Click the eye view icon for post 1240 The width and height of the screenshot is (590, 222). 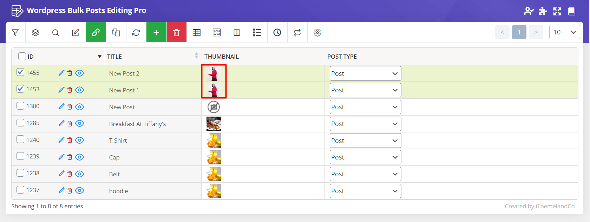coord(80,140)
